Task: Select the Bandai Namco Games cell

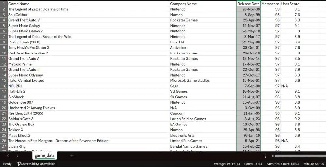Action: (203, 146)
